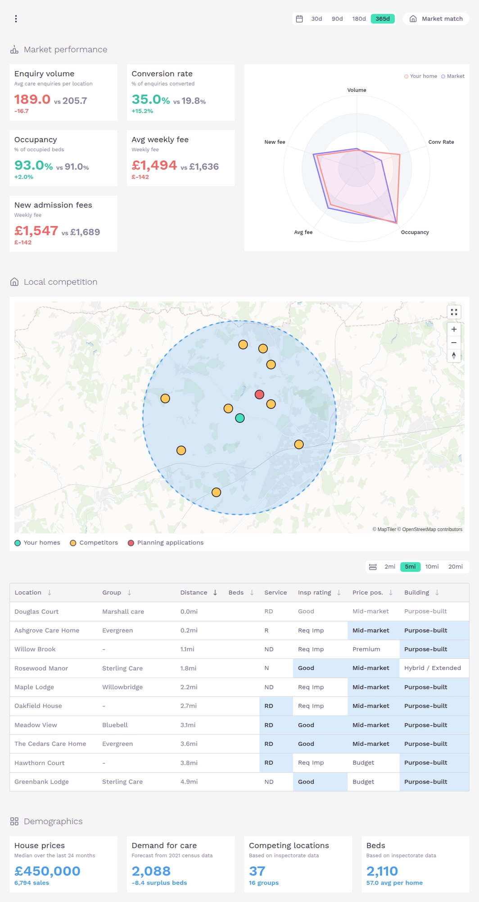Sort table by Building column
Image resolution: width=479 pixels, height=902 pixels.
421,593
